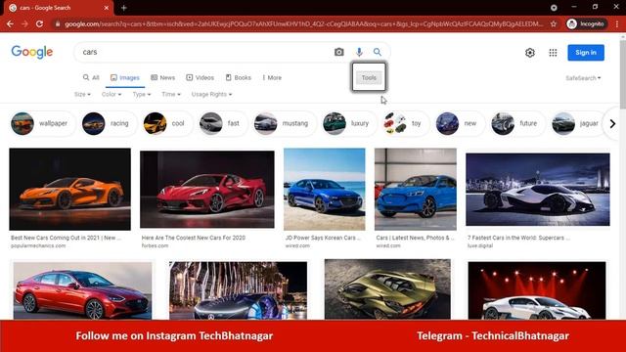626x352 pixels.
Task: Open the Incognito profile indicator
Action: [x=586, y=23]
